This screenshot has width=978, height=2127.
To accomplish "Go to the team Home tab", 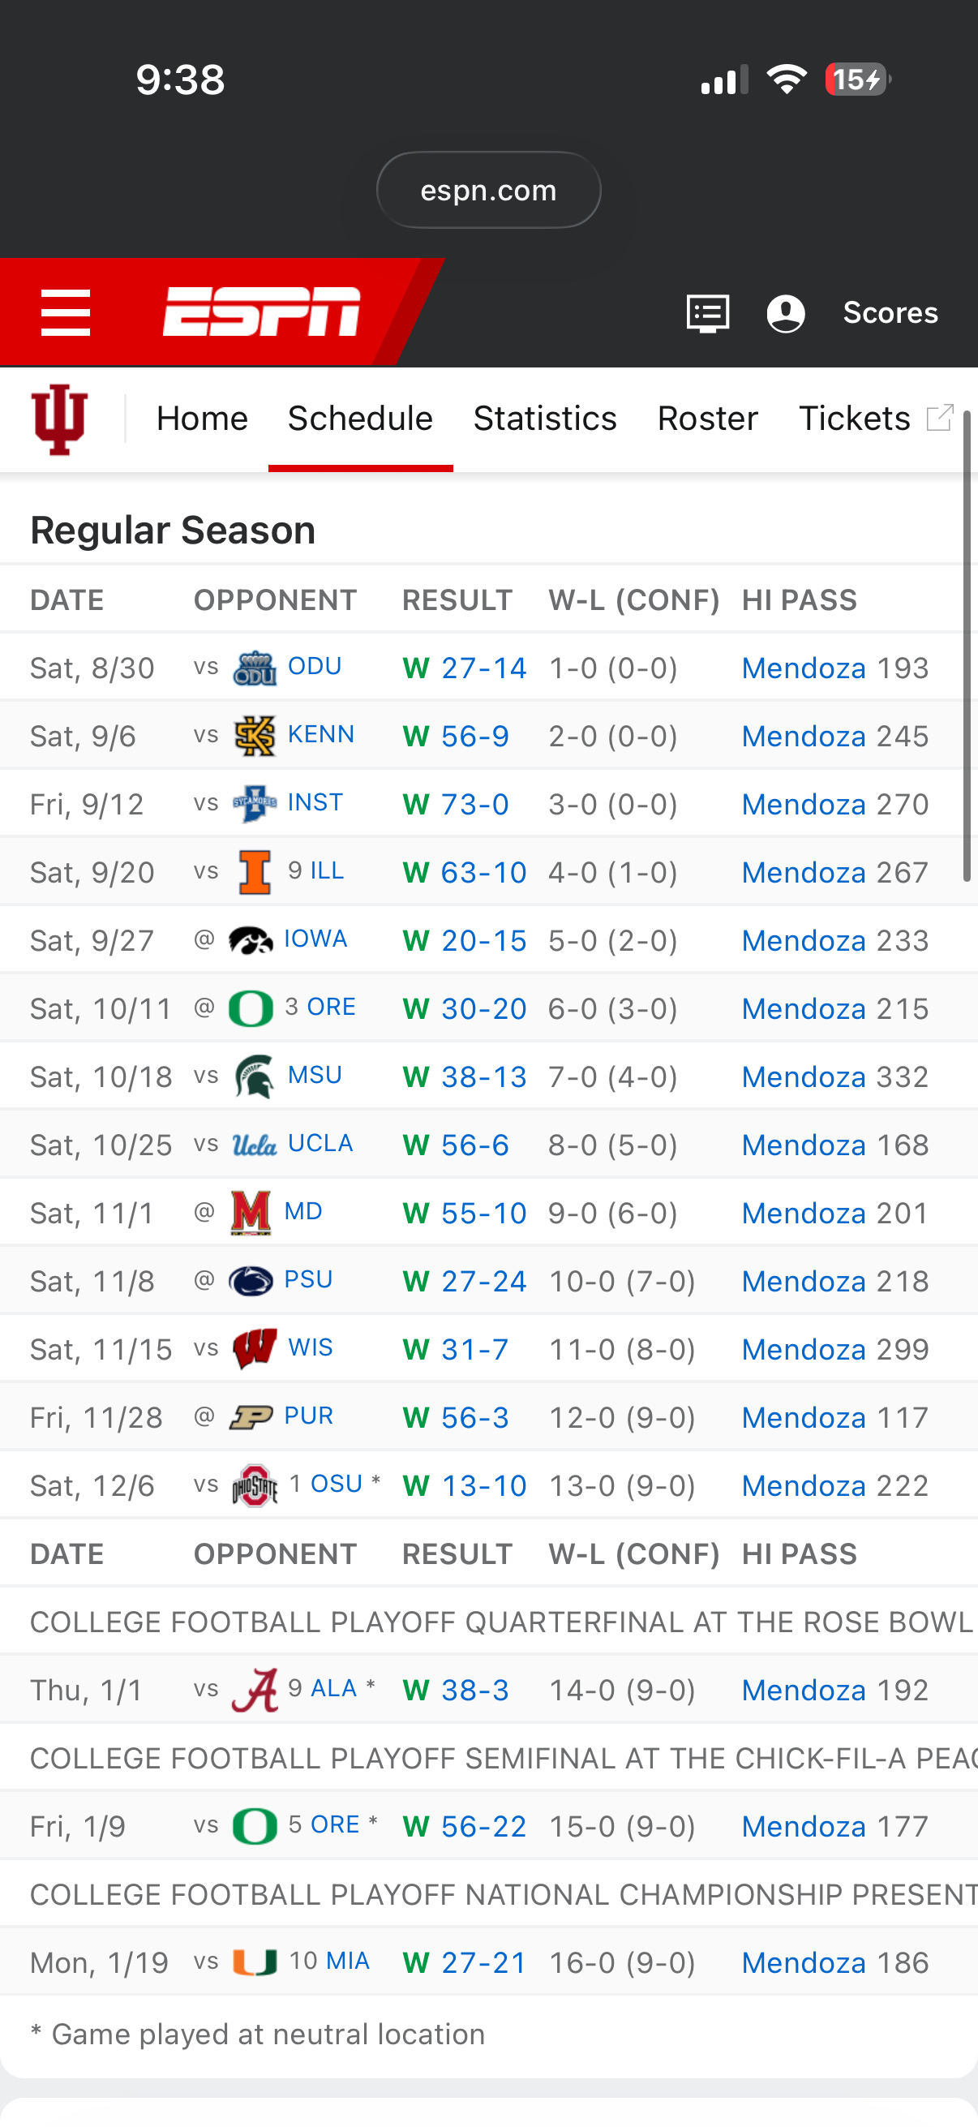I will [x=202, y=419].
